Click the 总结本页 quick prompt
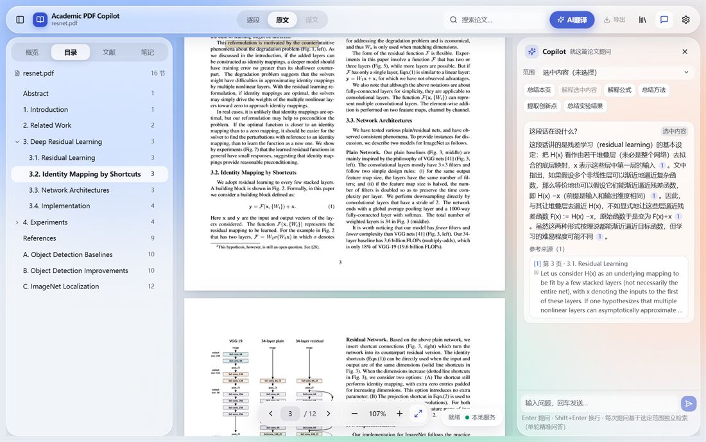The image size is (706, 442). (539, 90)
